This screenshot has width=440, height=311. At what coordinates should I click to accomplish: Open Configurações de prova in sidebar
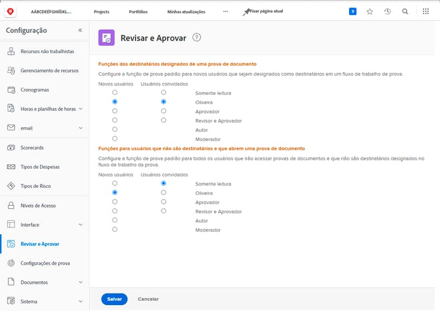click(45, 263)
